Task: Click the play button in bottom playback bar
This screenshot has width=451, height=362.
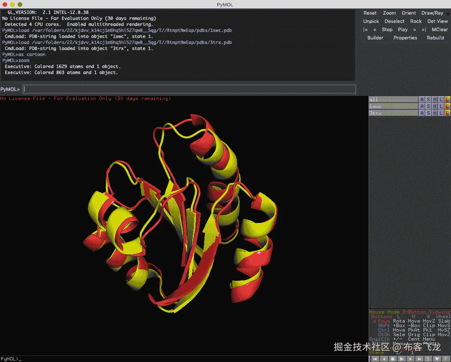Action: tap(402, 359)
